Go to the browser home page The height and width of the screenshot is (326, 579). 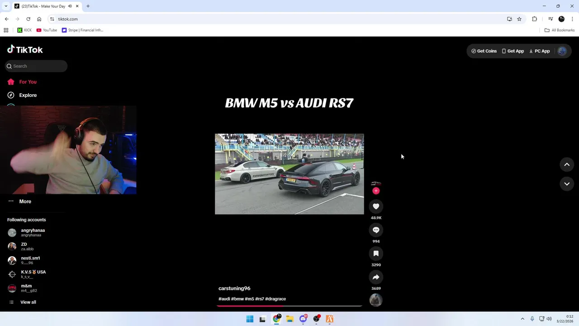pyautogui.click(x=39, y=19)
